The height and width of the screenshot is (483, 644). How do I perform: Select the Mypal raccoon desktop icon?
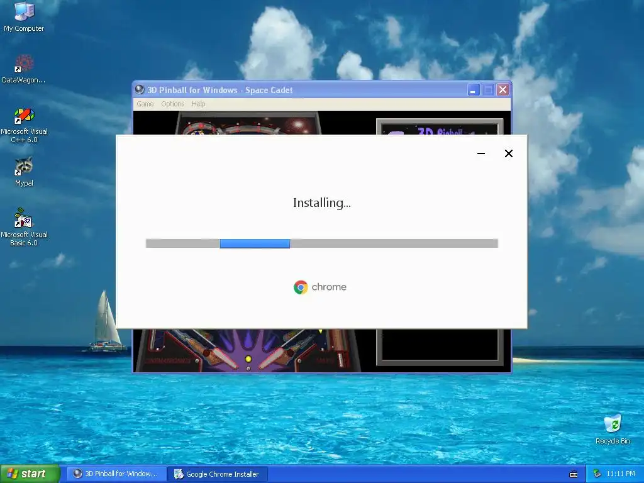tap(24, 172)
